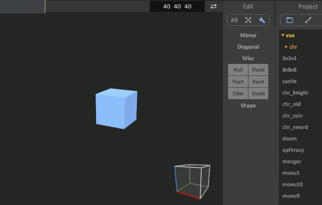This screenshot has height=205, width=322.
Task: Load the chr_sword model
Action: tap(295, 127)
